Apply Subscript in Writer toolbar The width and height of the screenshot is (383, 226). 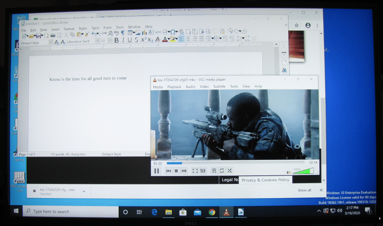tap(151, 40)
